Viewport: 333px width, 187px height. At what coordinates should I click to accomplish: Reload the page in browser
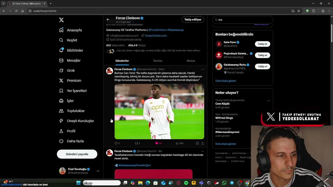pyautogui.click(x=16, y=11)
